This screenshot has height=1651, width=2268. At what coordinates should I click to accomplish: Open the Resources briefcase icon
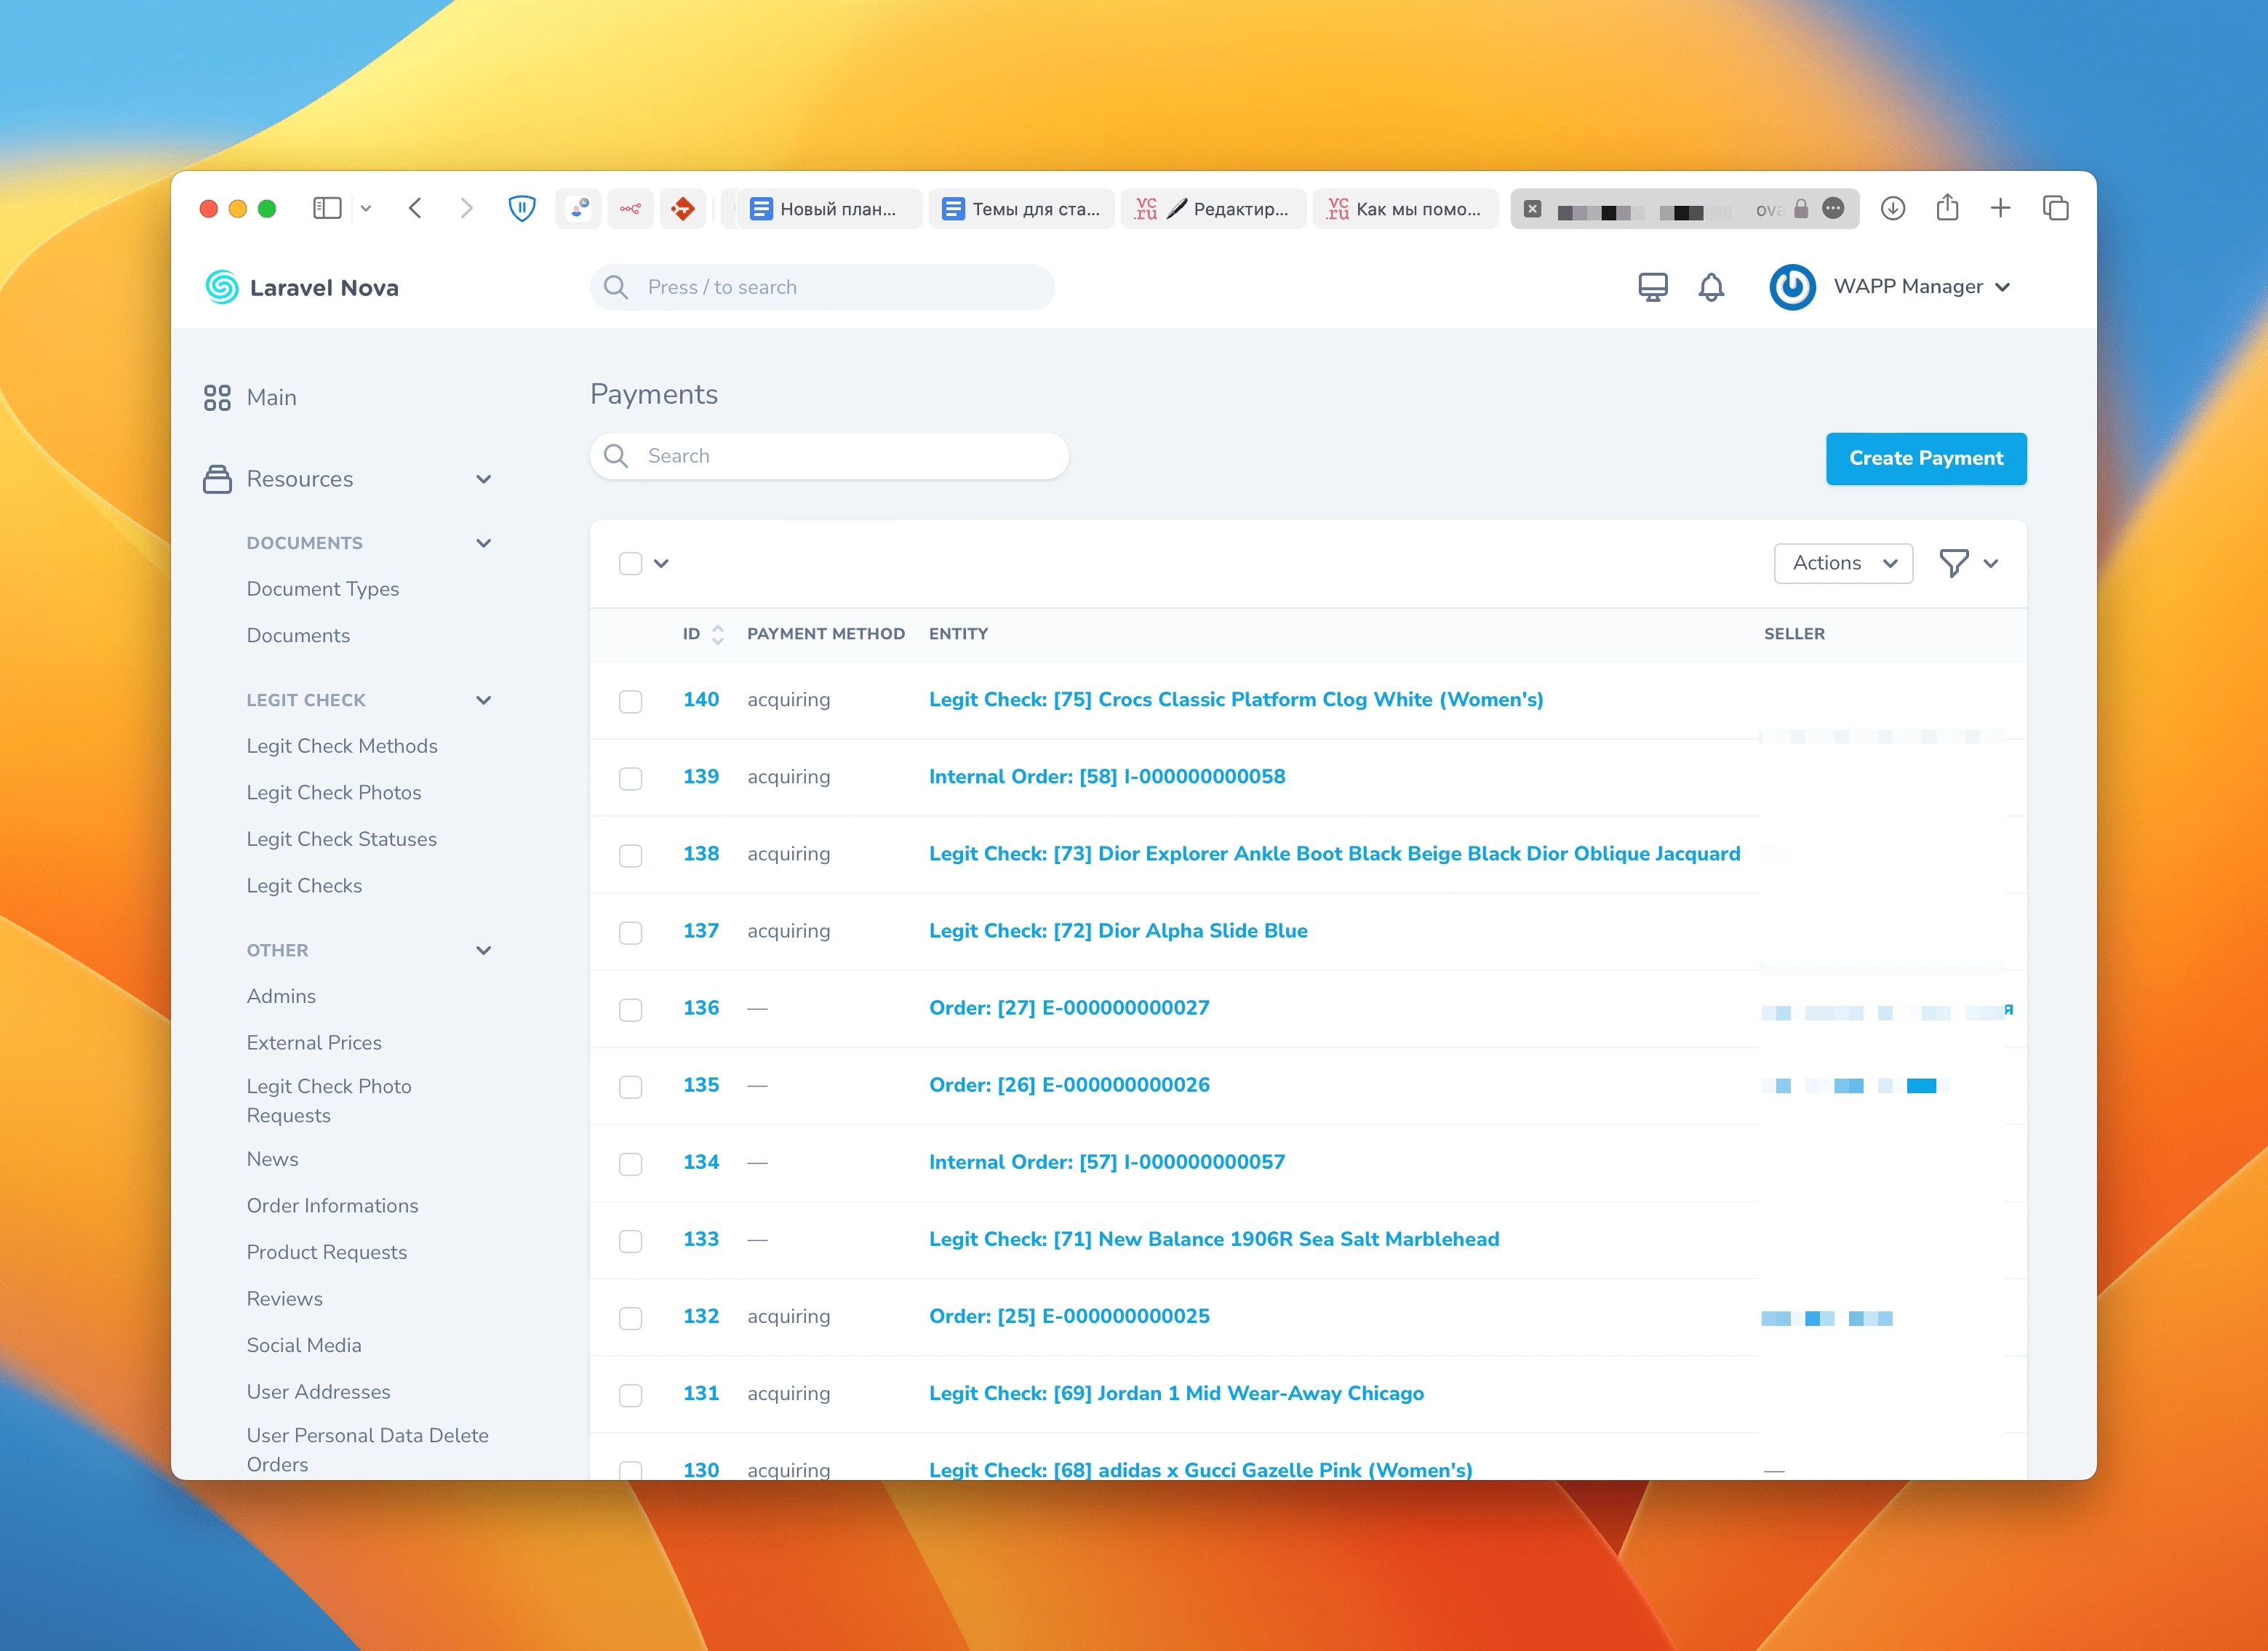pos(217,479)
